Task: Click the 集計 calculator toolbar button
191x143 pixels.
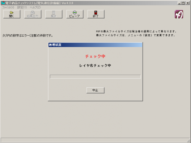Action: tap(54, 14)
